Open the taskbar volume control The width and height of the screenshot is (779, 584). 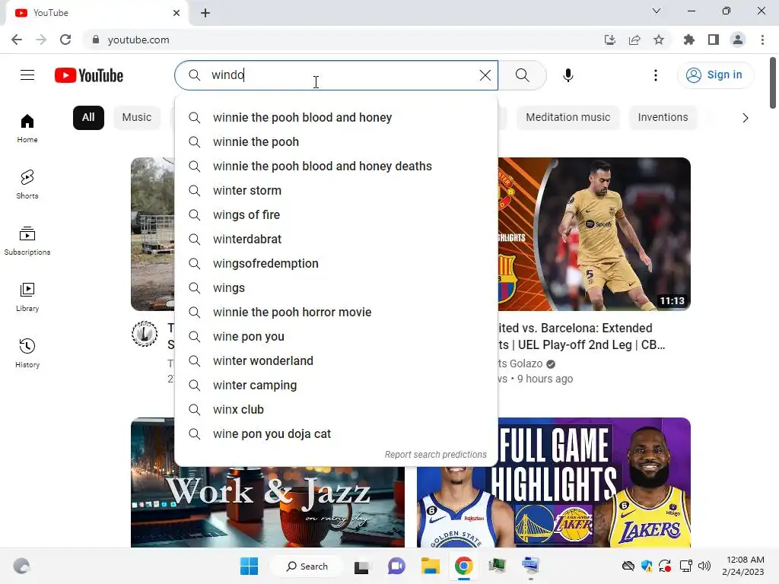click(704, 566)
